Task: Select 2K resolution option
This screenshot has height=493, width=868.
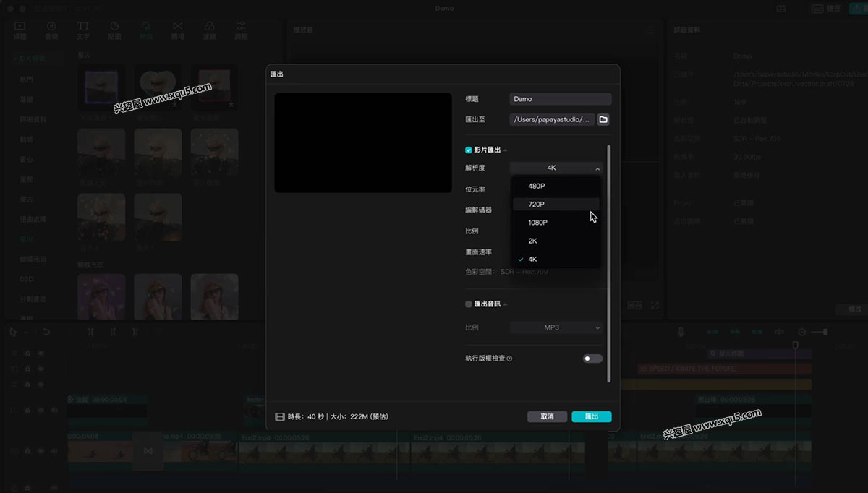Action: tap(556, 241)
